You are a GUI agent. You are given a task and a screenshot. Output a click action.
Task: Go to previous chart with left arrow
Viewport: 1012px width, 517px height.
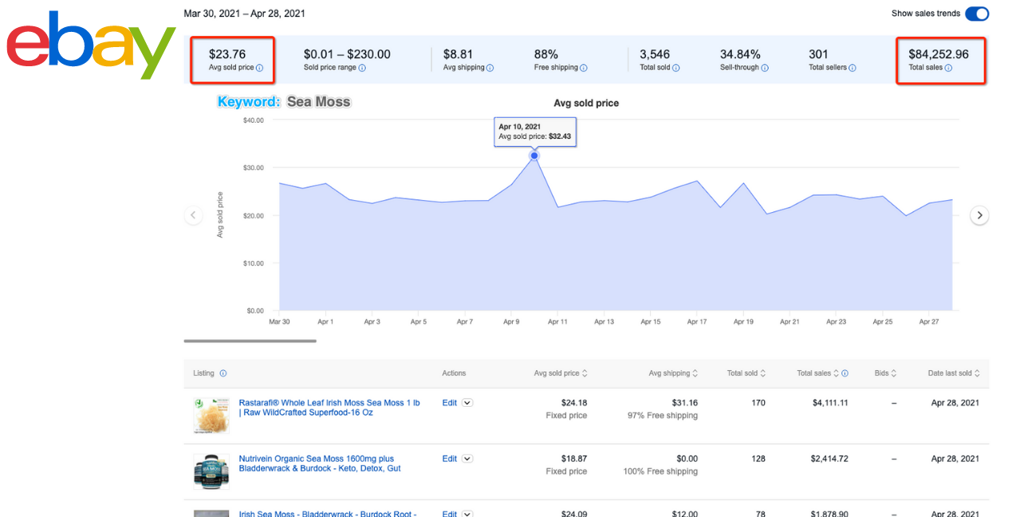click(193, 215)
